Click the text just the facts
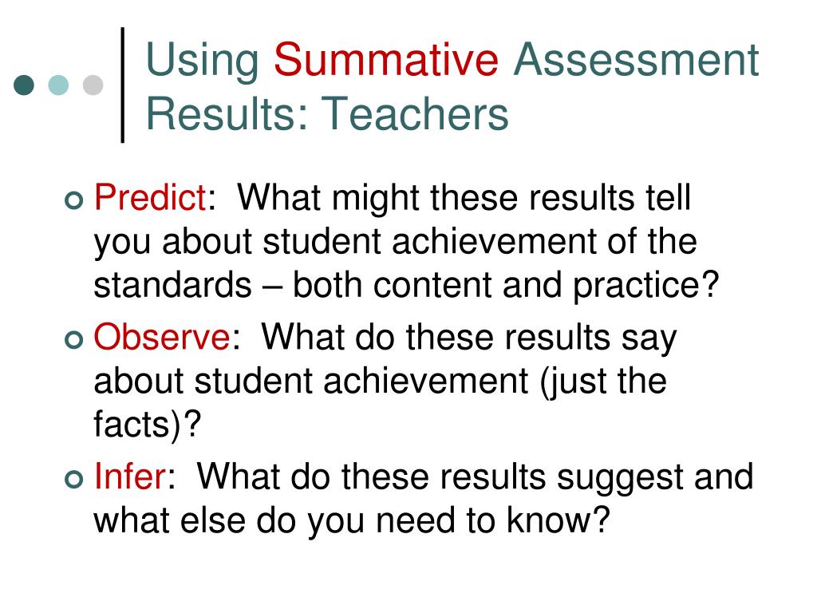This screenshot has height=613, width=817. (381, 402)
